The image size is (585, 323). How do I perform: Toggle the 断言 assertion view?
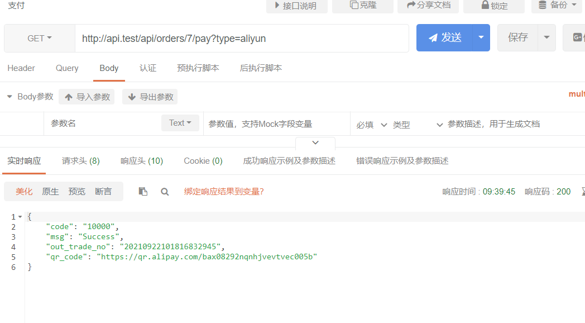click(103, 191)
